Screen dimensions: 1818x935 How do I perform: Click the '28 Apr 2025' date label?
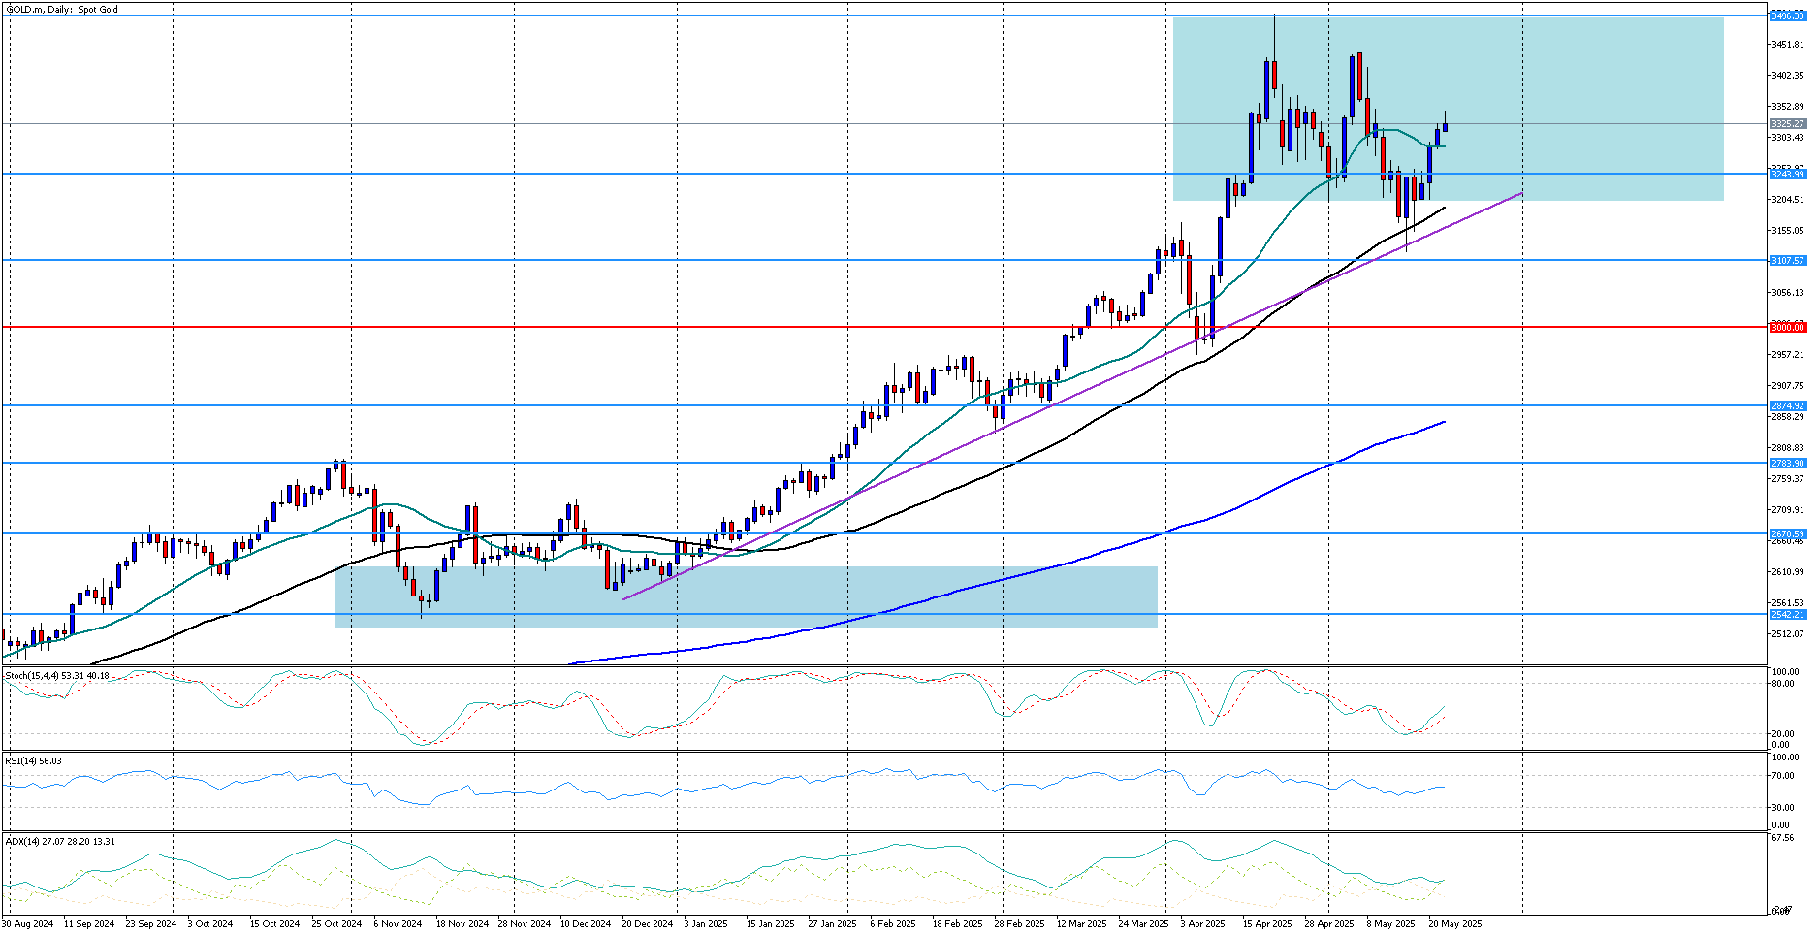(x=1329, y=924)
